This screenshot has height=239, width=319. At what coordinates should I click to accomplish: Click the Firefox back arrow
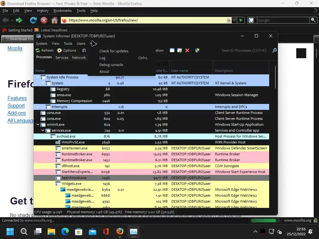pos(6,20)
